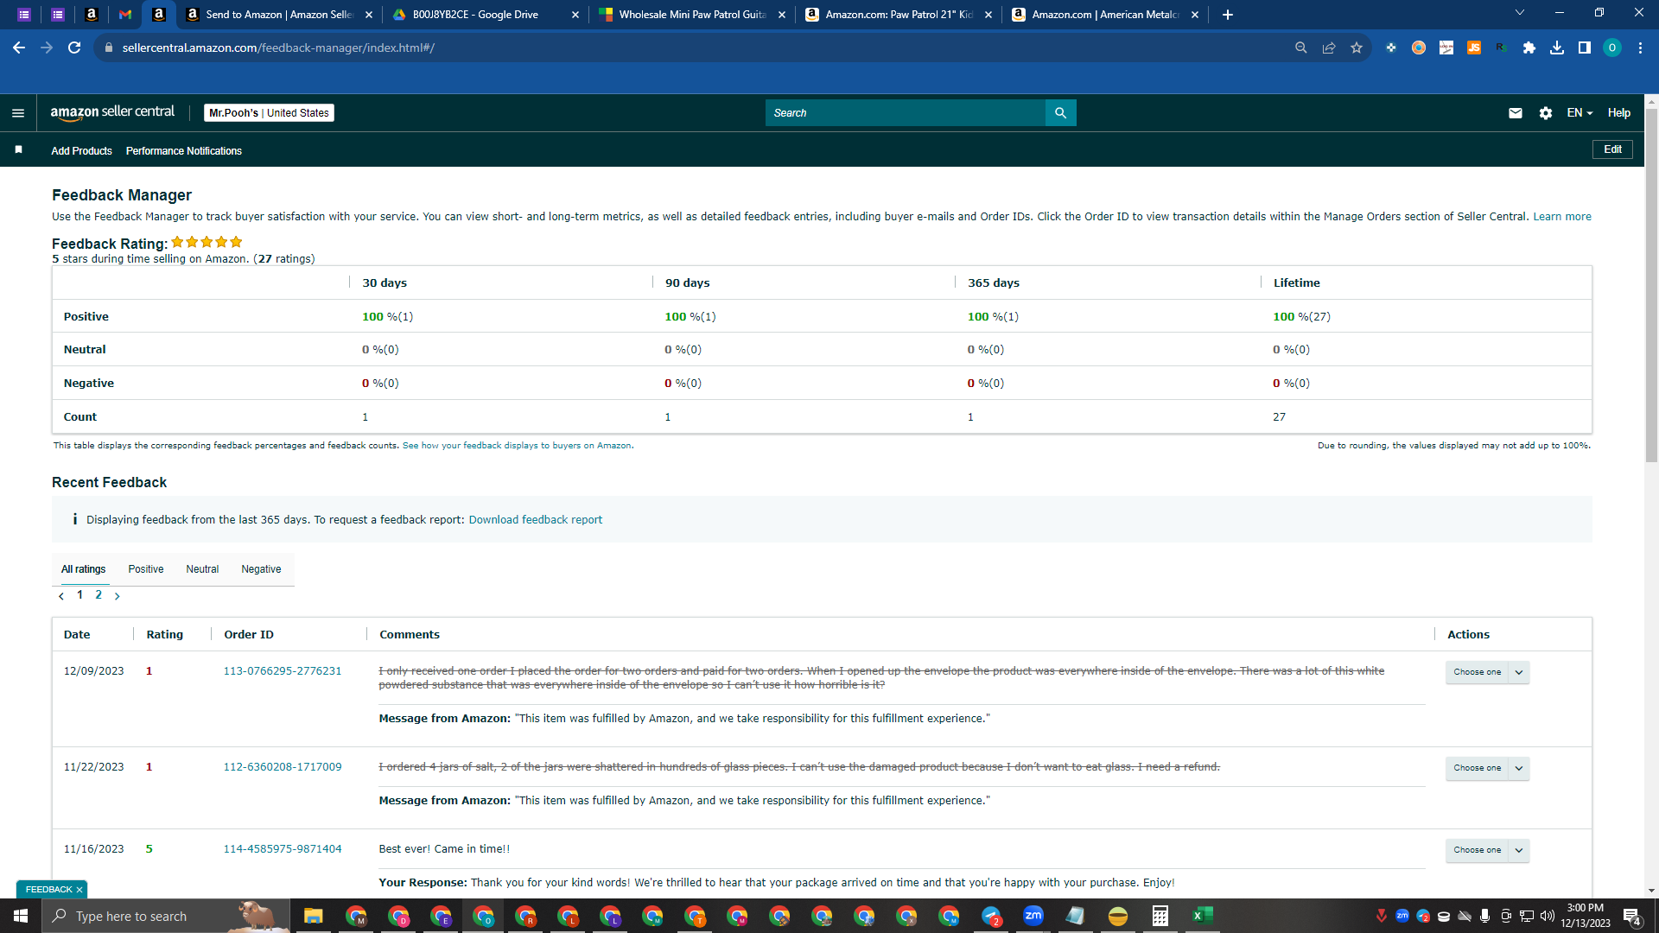This screenshot has width=1659, height=933.
Task: Open Chrome downloads icon
Action: pyautogui.click(x=1557, y=48)
